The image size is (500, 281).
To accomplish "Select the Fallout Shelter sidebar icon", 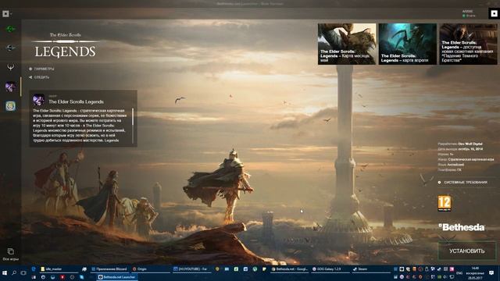I will [10, 106].
